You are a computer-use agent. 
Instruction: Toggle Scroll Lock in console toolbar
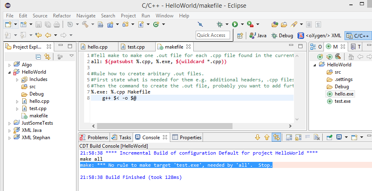[298, 137]
